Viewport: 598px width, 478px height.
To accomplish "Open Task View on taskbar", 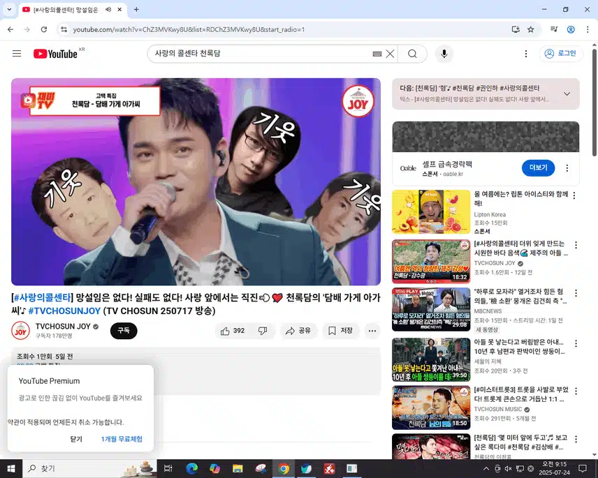I will click(x=168, y=468).
